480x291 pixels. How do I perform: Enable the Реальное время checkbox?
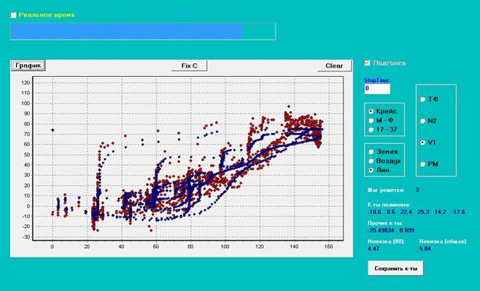(13, 15)
